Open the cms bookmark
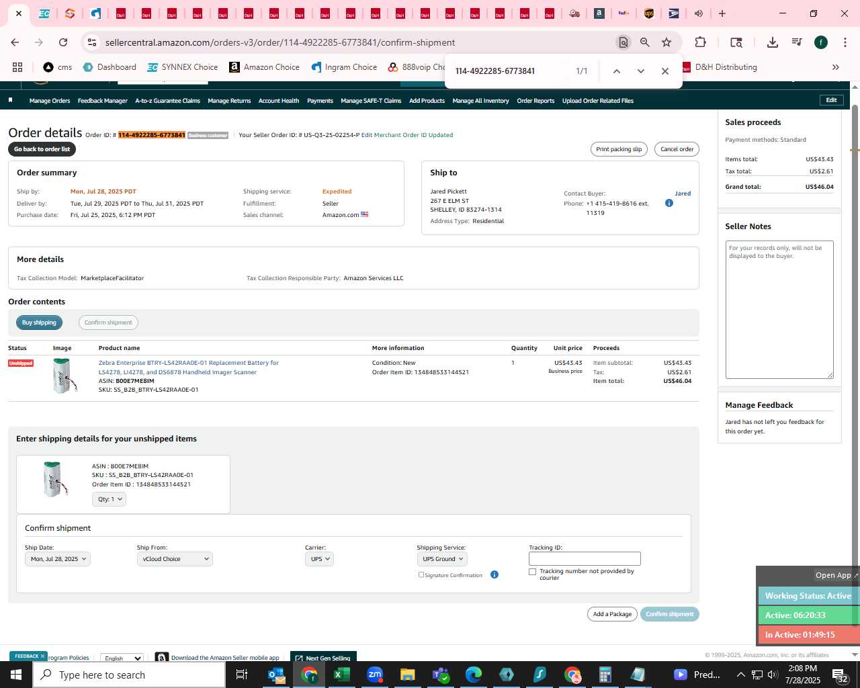 58,67
